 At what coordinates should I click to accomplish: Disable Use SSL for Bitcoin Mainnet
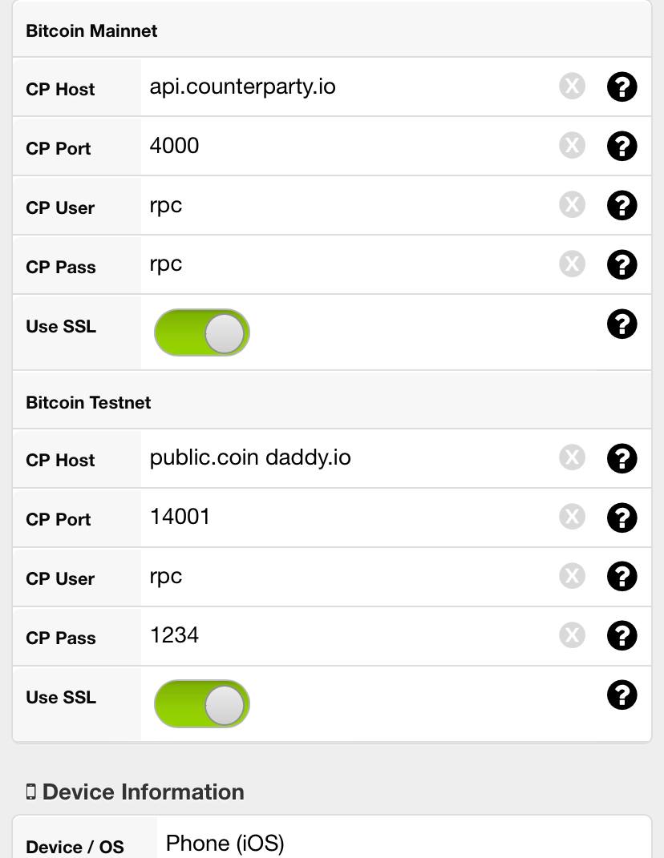pos(201,332)
